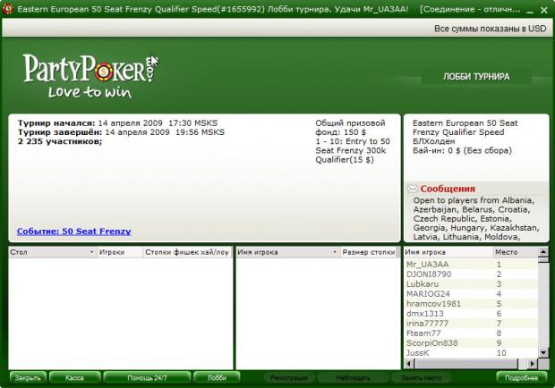Sort tables by the Стол column dropdown arrow
This screenshot has width=555, height=388.
click(91, 252)
